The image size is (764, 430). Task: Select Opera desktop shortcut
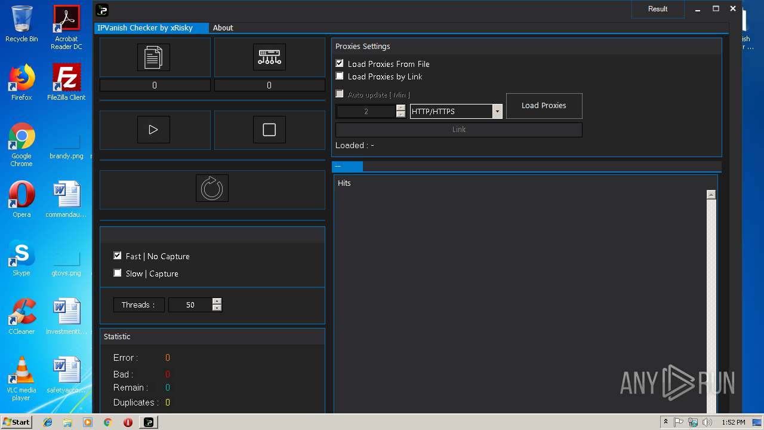click(x=21, y=199)
